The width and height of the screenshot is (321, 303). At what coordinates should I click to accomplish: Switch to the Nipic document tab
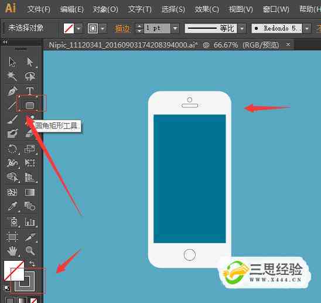[x=164, y=45]
